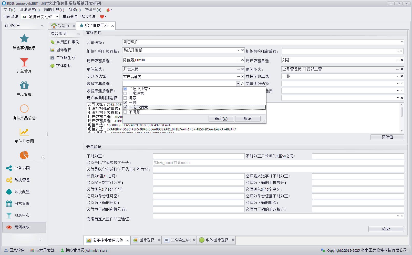Switch to the 图标选择 bottom tab
The height and width of the screenshot is (255, 412).
(147, 240)
